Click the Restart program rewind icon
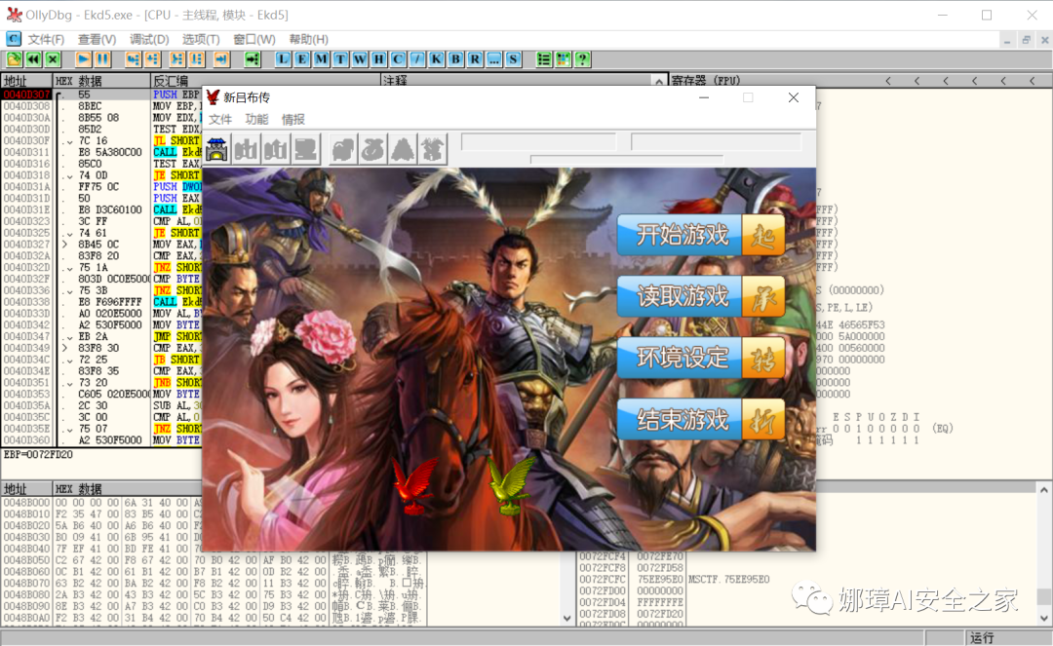Image resolution: width=1053 pixels, height=646 pixels. point(33,59)
